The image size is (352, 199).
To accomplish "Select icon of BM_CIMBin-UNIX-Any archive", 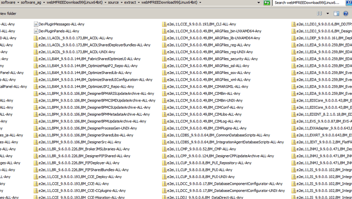I will coord(164,101).
